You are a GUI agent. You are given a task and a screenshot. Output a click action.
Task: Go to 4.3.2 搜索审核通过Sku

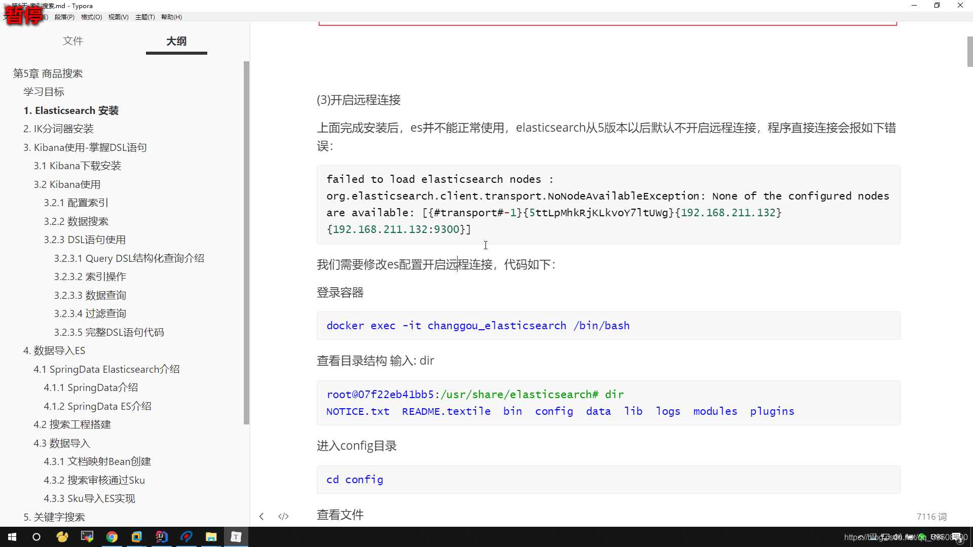click(x=94, y=480)
